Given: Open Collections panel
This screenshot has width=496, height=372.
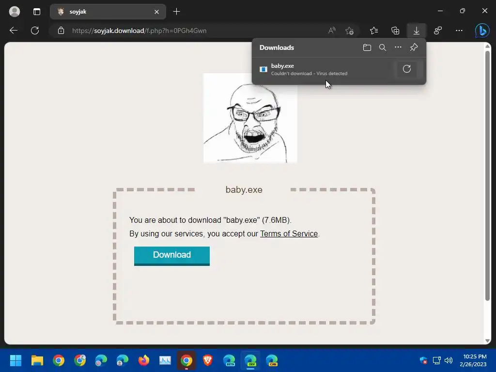Looking at the screenshot, I should 395,31.
